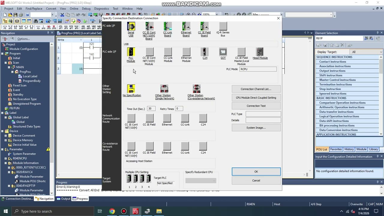Collapse the Program tree node
Image resolution: width=384 pixels, height=216 pixels.
2,53
